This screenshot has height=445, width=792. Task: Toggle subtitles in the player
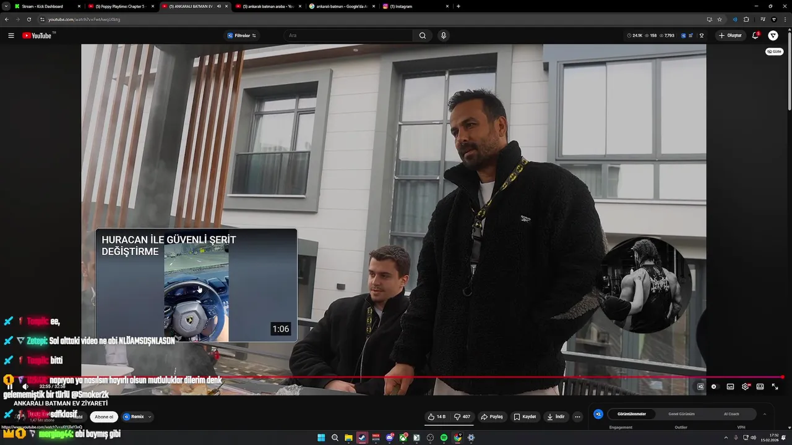click(x=730, y=387)
